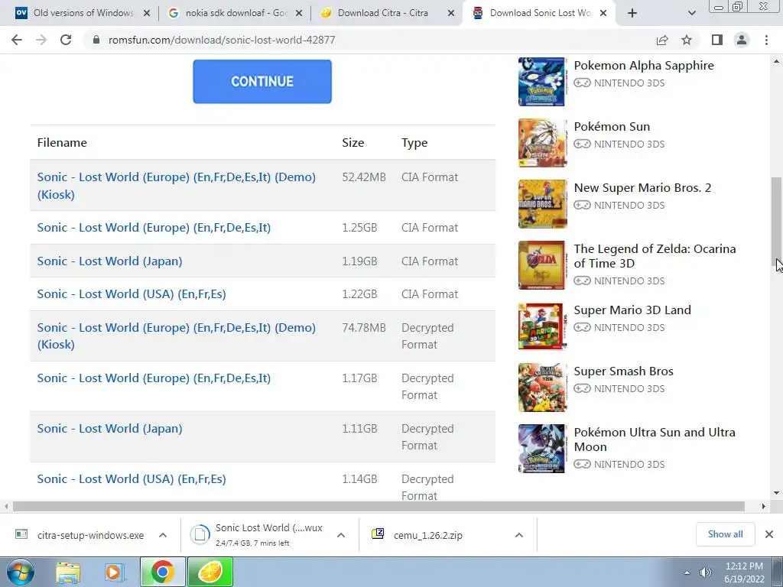Open the 1.19GB Japan CIA file link

coord(109,261)
